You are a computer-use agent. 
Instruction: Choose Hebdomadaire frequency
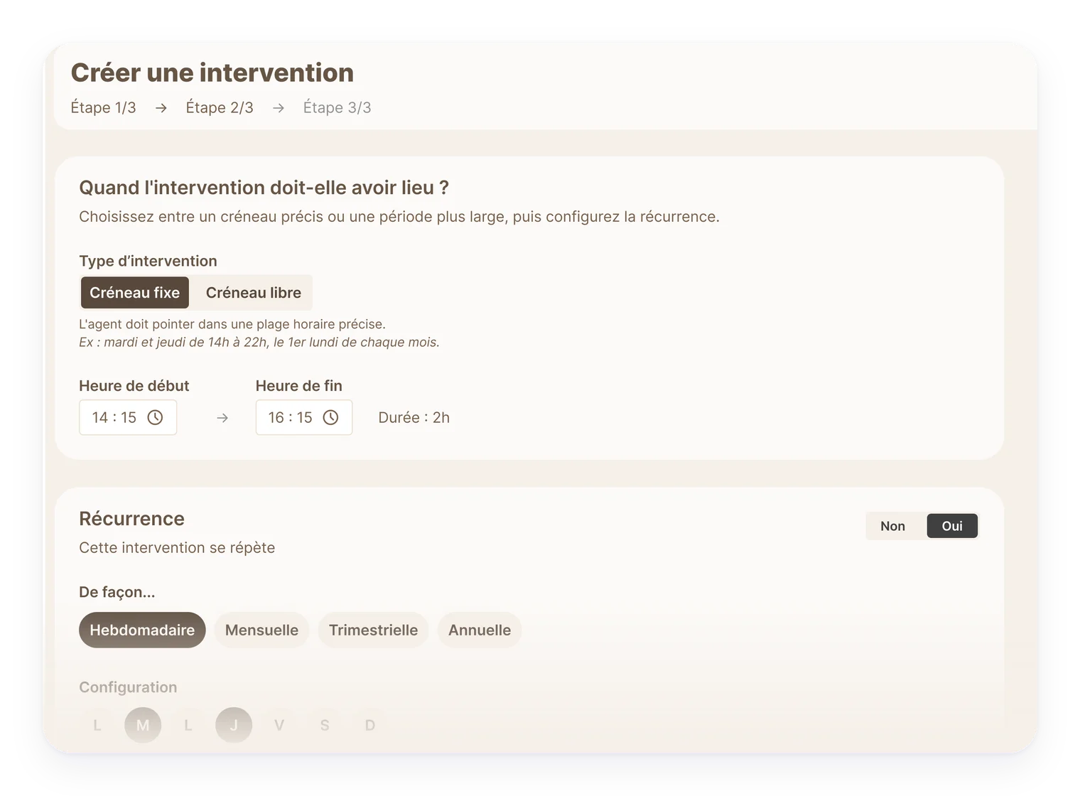pyautogui.click(x=142, y=630)
